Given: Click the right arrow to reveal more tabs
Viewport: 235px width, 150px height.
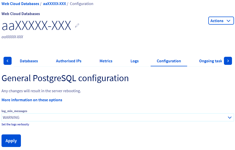Looking at the screenshot, I should [x=228, y=61].
